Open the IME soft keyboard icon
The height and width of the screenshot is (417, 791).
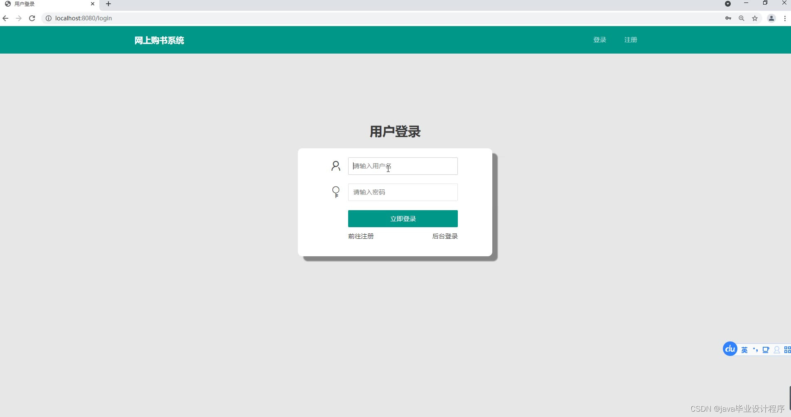[766, 350]
